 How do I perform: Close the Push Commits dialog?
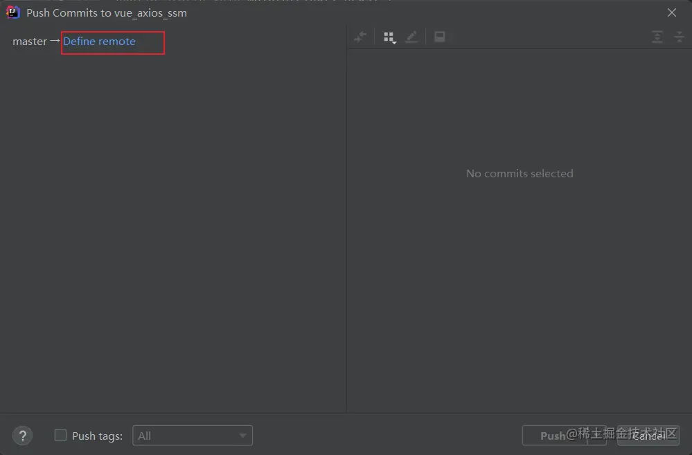pos(672,12)
